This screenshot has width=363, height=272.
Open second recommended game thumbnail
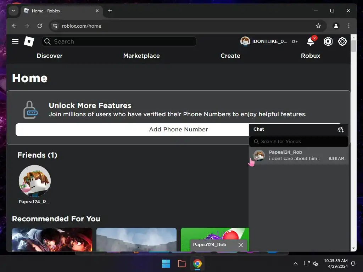coord(136,240)
